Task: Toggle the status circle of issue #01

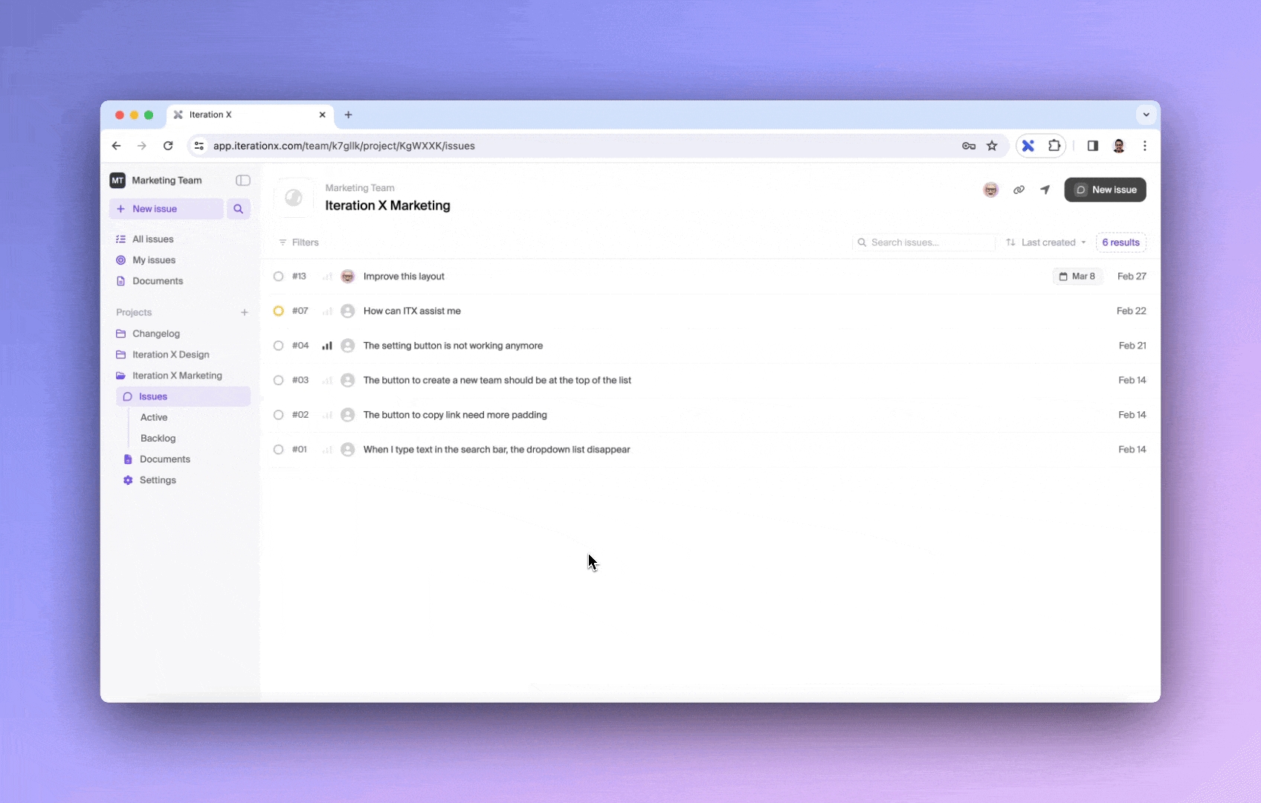Action: coord(278,450)
